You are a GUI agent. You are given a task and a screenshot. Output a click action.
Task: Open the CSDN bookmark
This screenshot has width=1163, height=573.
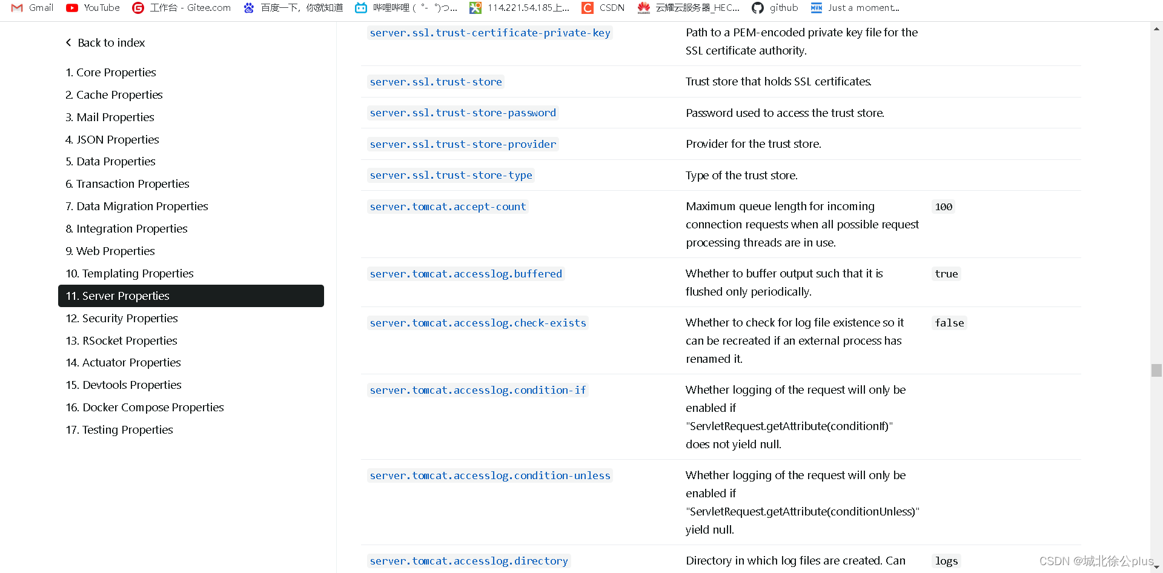603,8
